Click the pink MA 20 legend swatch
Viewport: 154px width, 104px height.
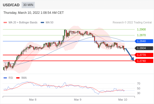[x=5, y=23]
